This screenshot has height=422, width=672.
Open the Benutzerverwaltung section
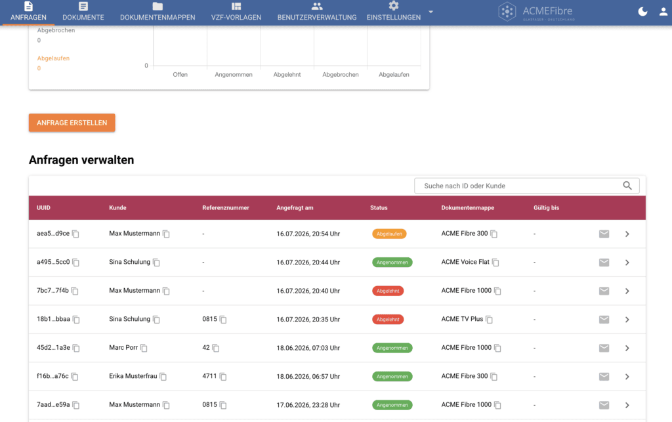317,12
